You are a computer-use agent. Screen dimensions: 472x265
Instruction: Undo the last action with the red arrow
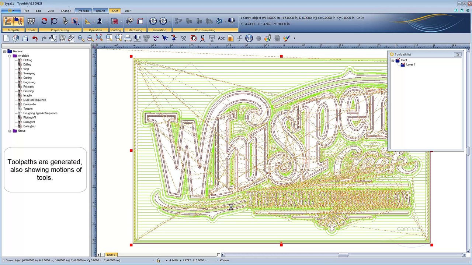[35, 38]
